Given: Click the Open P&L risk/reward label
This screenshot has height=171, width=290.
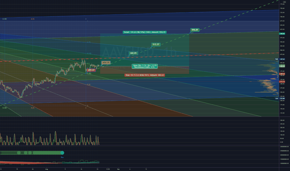Looking at the screenshot, I should pos(145,66).
